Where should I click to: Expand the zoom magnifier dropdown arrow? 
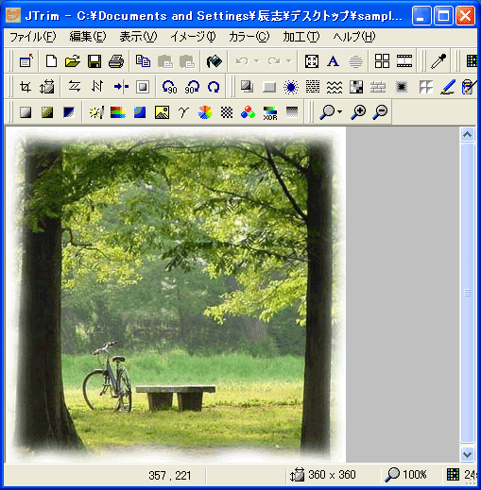(x=339, y=112)
